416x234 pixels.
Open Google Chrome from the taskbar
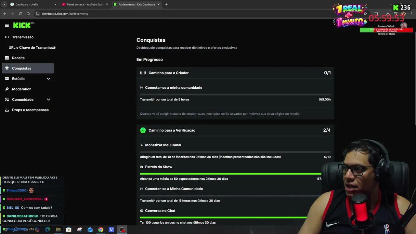coord(101,230)
